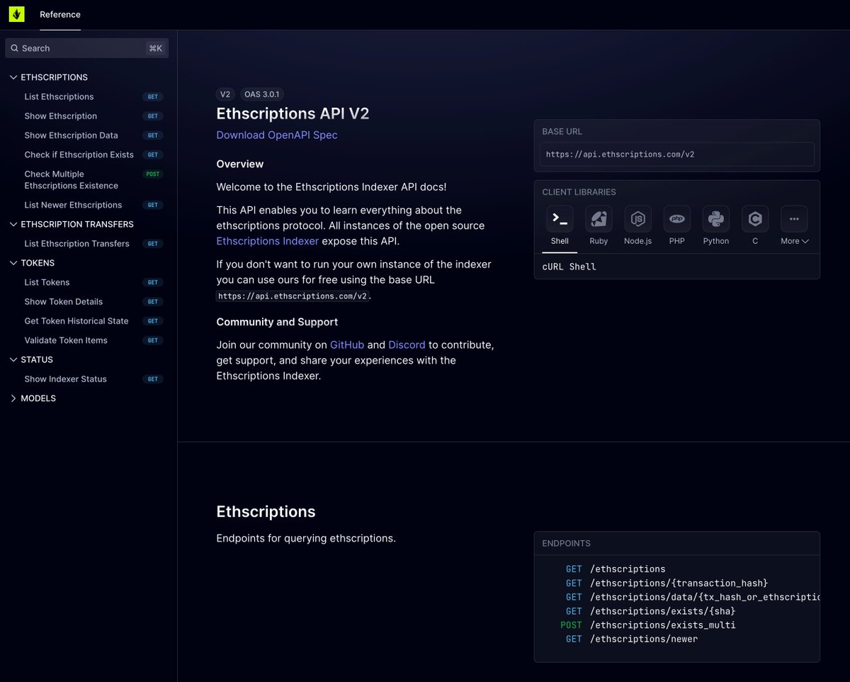Open the Discord community link
The width and height of the screenshot is (850, 682).
pyautogui.click(x=407, y=345)
